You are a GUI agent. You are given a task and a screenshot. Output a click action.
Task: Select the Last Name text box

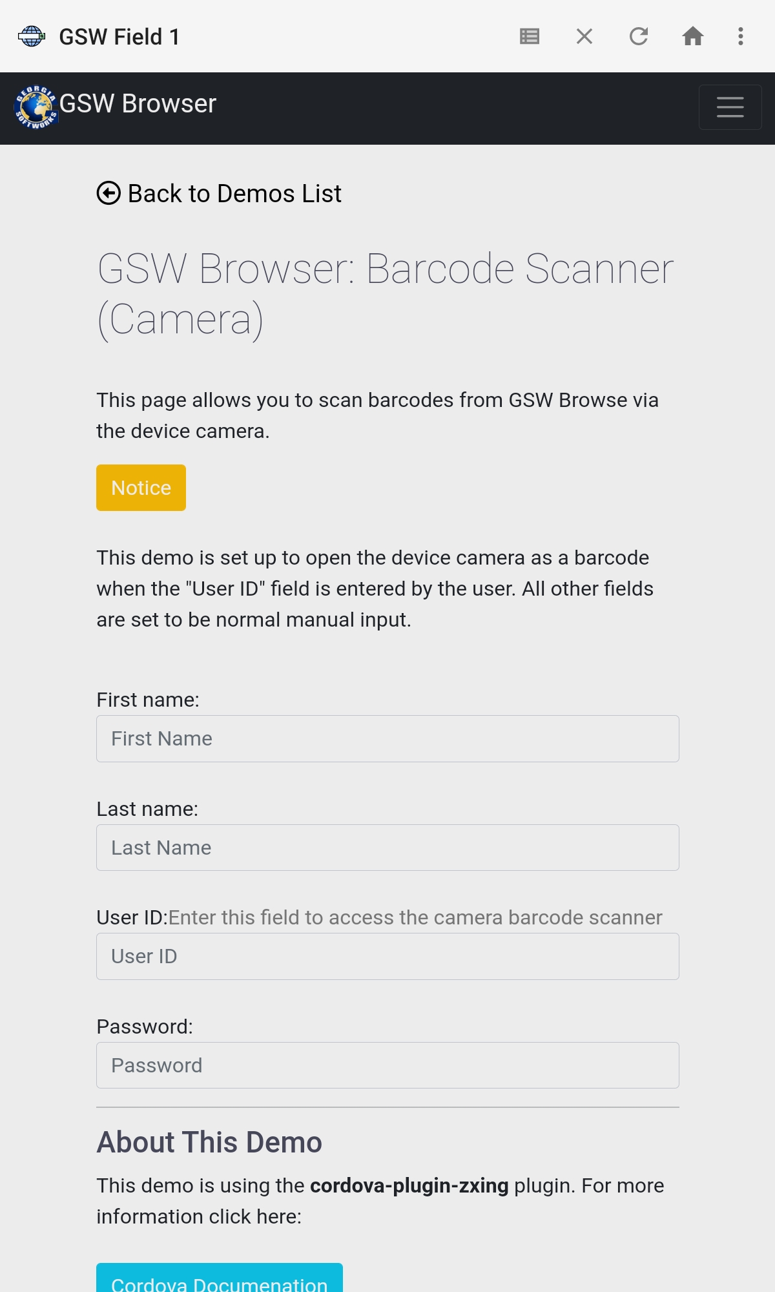pyautogui.click(x=387, y=848)
